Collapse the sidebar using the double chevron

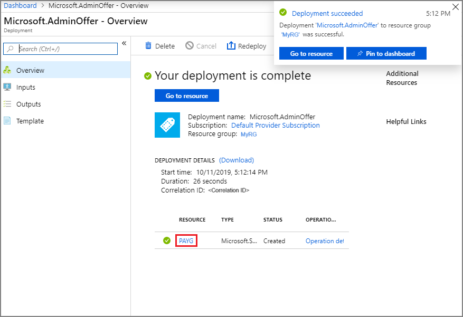tap(124, 44)
